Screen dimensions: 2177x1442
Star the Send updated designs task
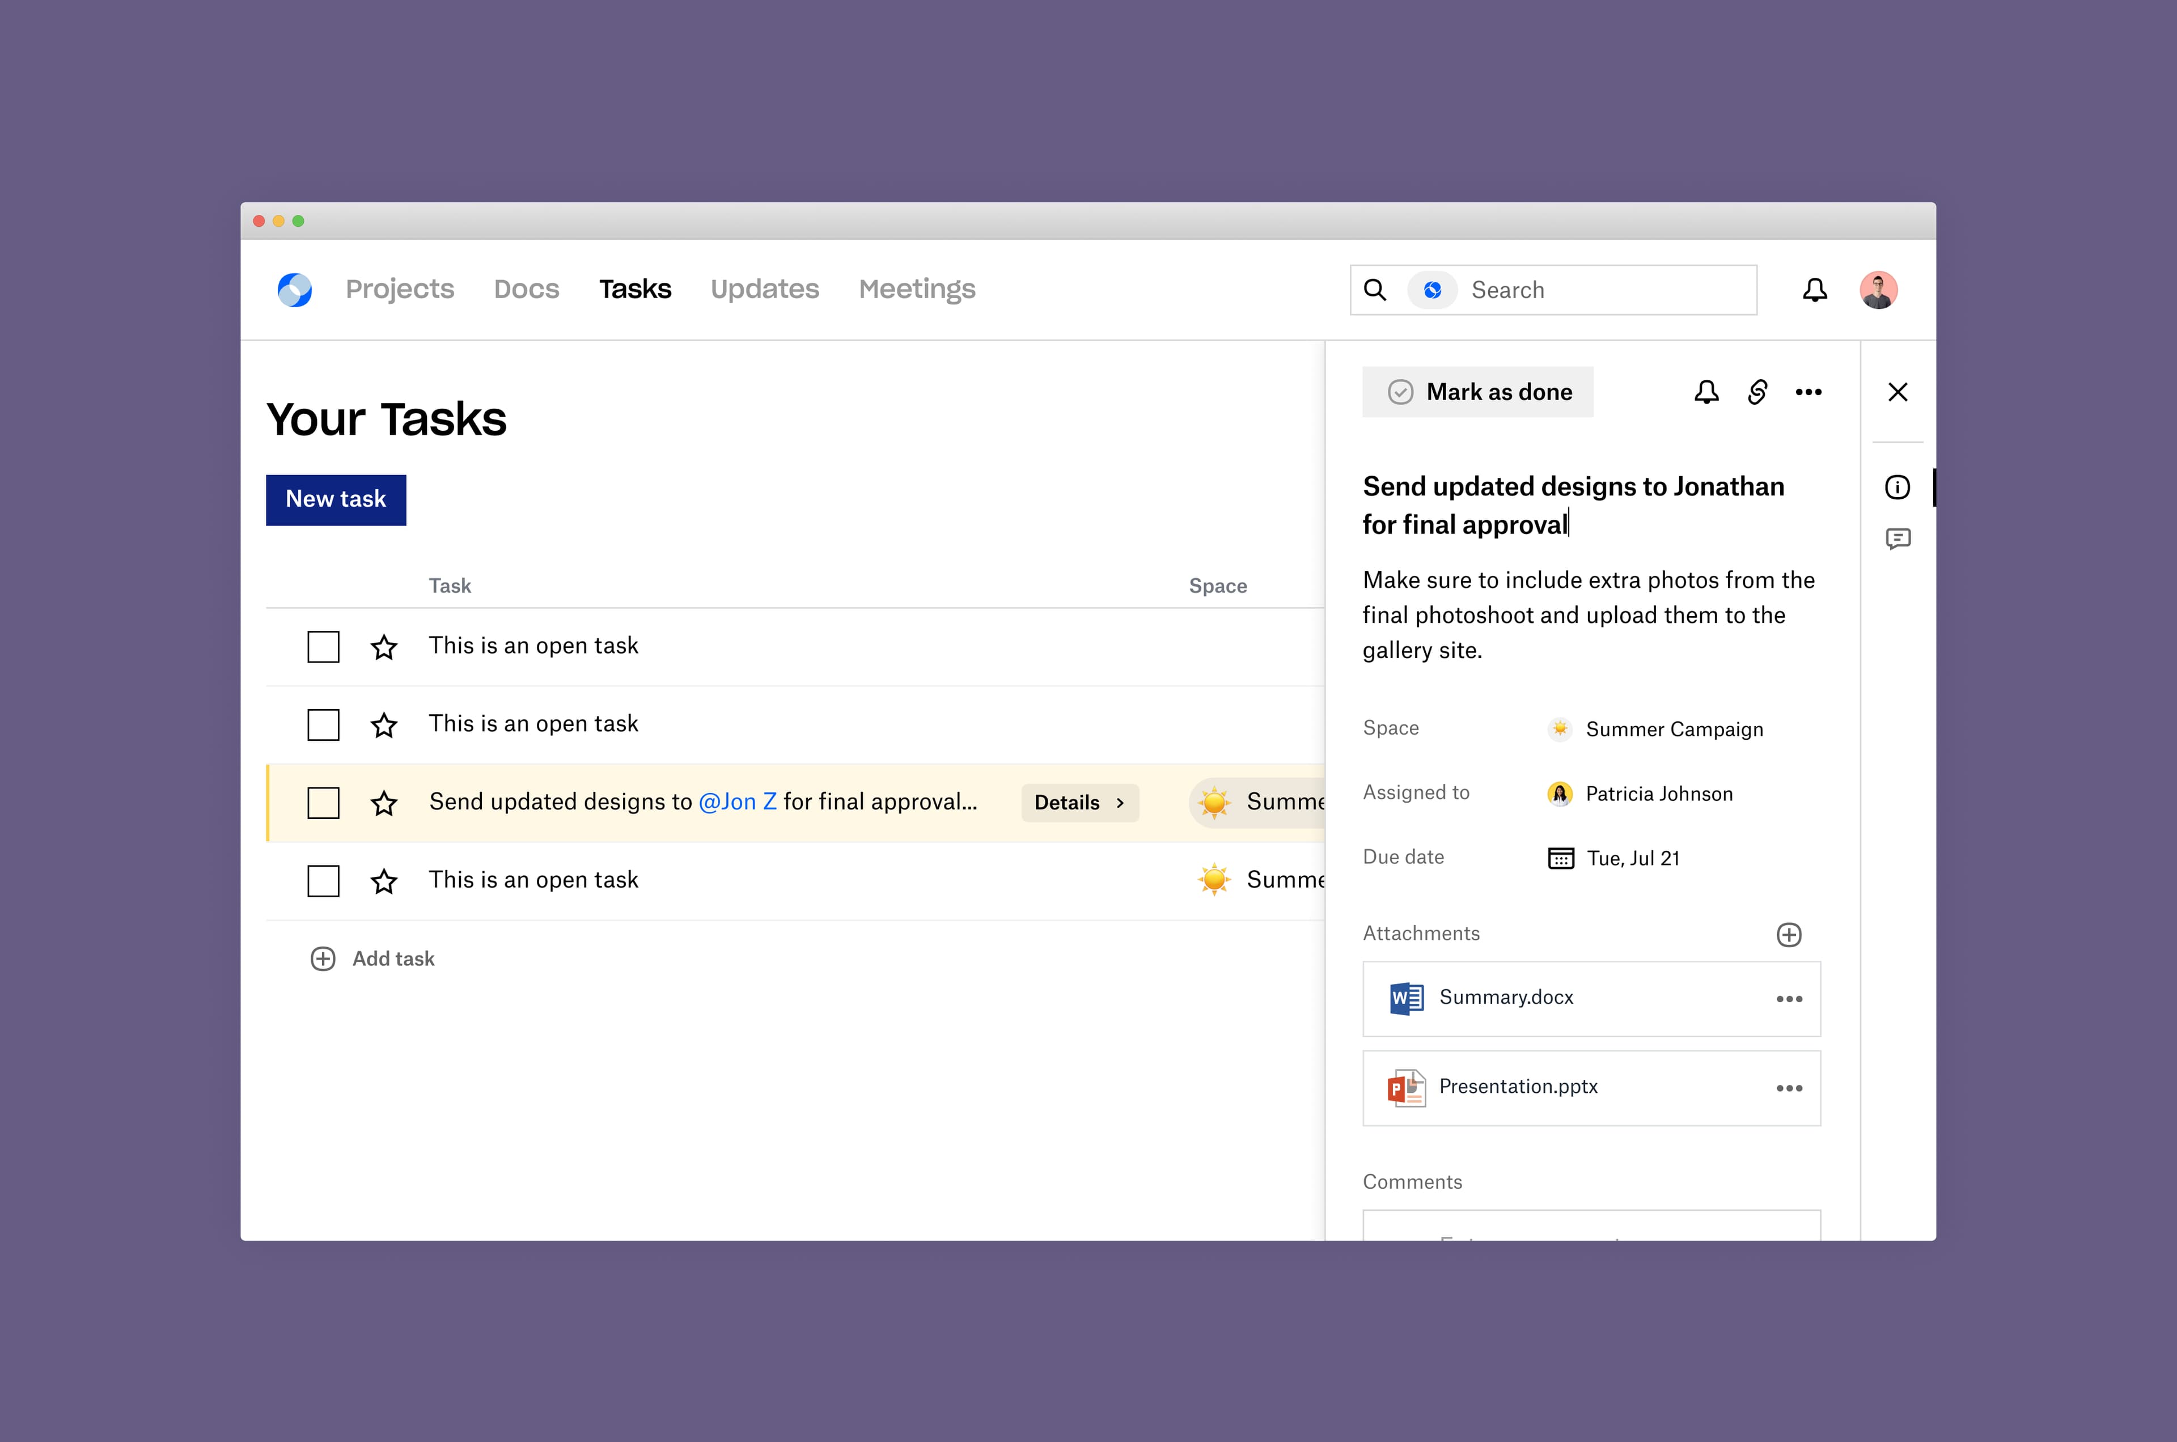pyautogui.click(x=384, y=803)
